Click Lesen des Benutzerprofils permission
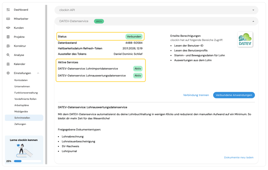Image resolution: width=268 pixels, height=170 pixels. [191, 50]
